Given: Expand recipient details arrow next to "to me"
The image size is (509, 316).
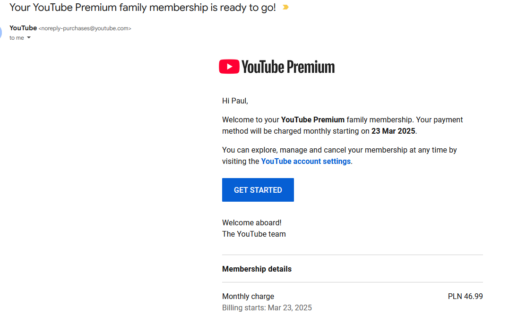Looking at the screenshot, I should pos(29,38).
